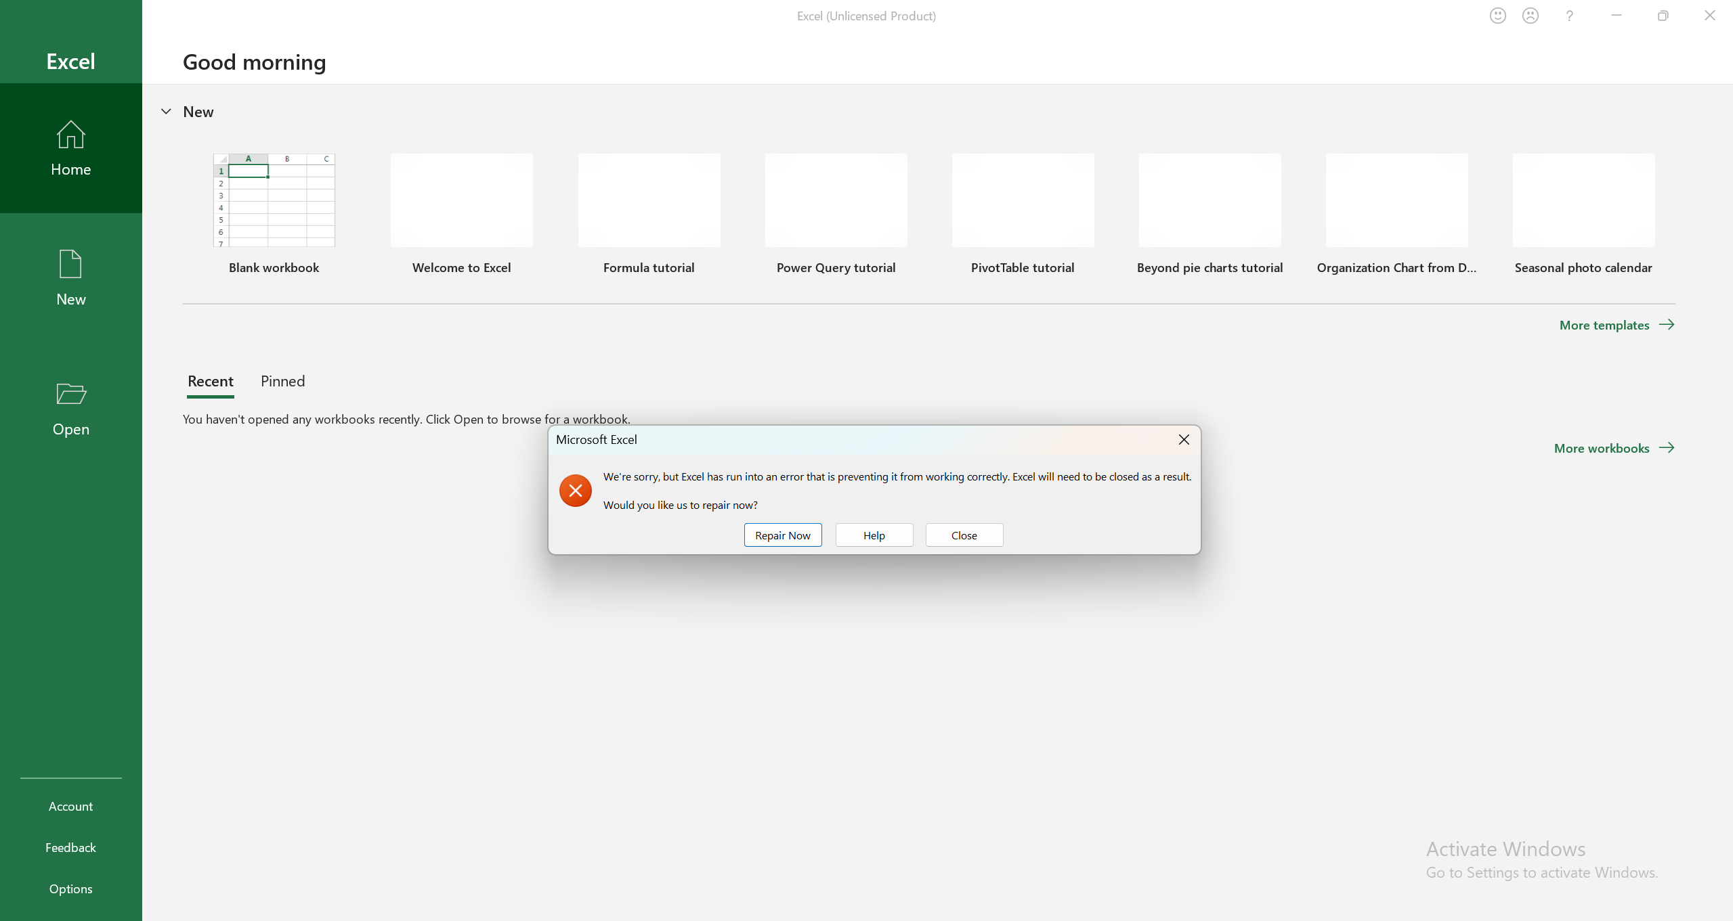Click the 'You haven't opened any workbooks' message
The height and width of the screenshot is (921, 1733).
pyautogui.click(x=406, y=420)
